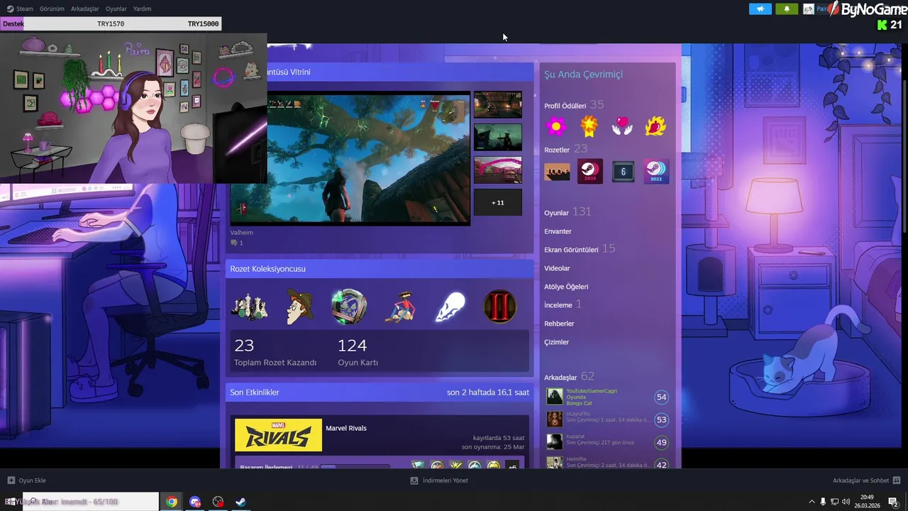Click the flaming heart profile award
908x511 pixels.
click(655, 127)
